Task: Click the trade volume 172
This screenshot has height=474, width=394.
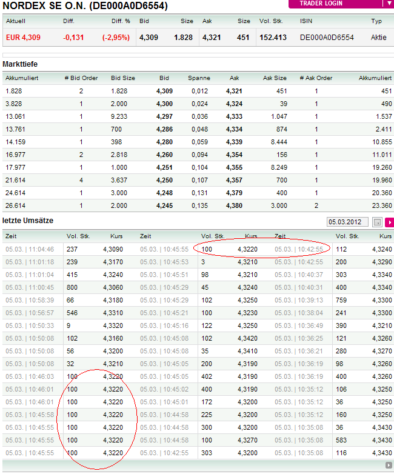Action: [207, 402]
